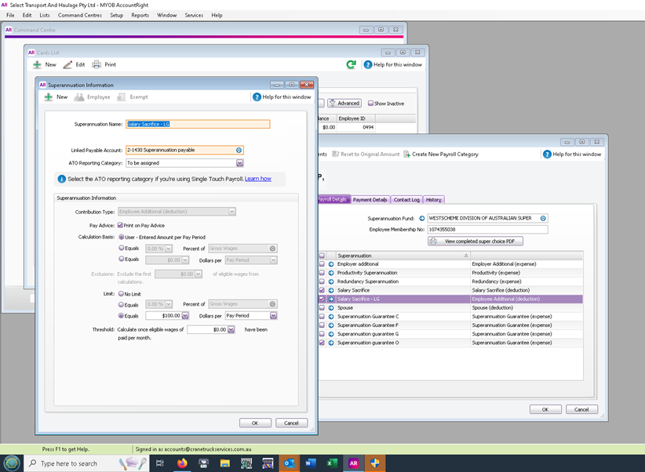Open Firefox from the taskbar
Screen dimensions: 645x472
point(182,463)
